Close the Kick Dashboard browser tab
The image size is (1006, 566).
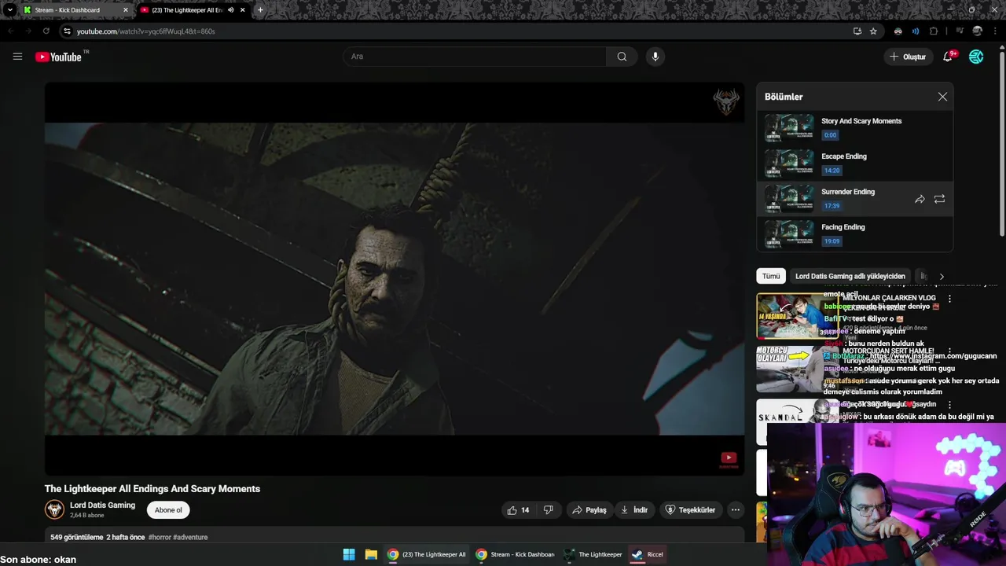point(125,10)
